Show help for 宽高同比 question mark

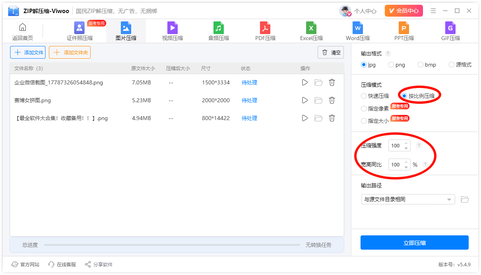pos(425,164)
